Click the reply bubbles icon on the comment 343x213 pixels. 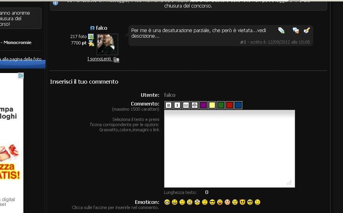(295, 31)
